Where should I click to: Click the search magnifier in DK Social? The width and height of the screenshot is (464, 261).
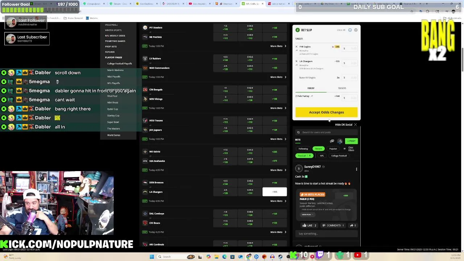click(x=298, y=132)
